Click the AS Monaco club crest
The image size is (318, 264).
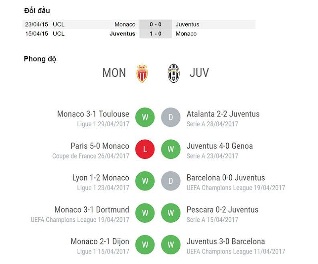click(x=142, y=73)
